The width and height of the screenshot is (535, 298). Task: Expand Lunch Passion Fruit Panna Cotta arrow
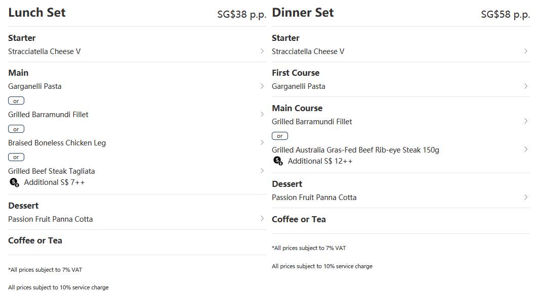point(262,219)
